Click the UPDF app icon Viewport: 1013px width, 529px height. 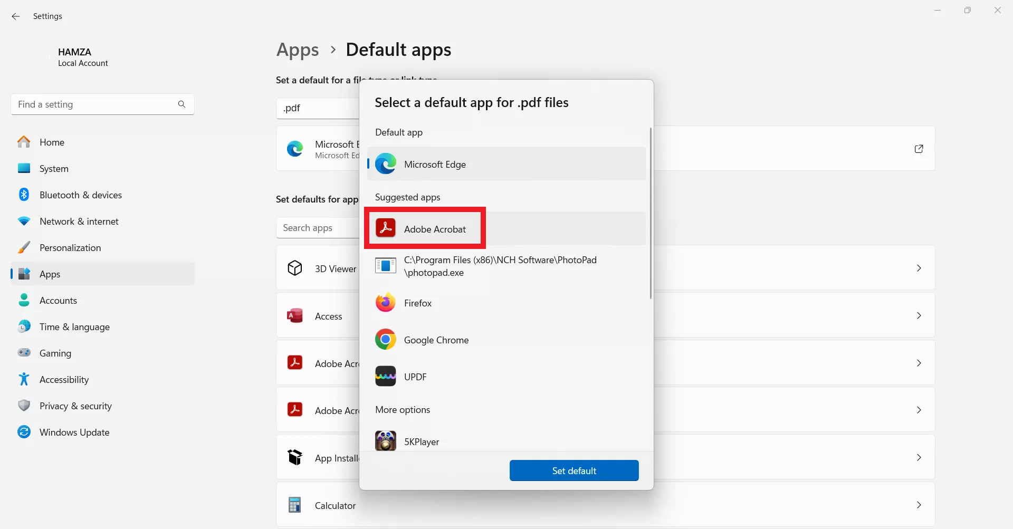[x=386, y=376]
